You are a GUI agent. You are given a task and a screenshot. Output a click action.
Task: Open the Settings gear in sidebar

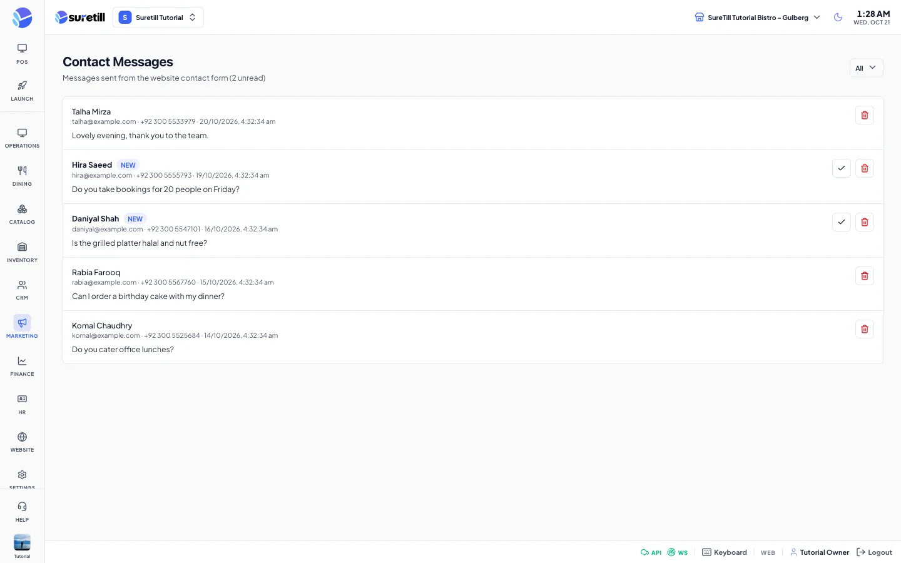(x=22, y=475)
